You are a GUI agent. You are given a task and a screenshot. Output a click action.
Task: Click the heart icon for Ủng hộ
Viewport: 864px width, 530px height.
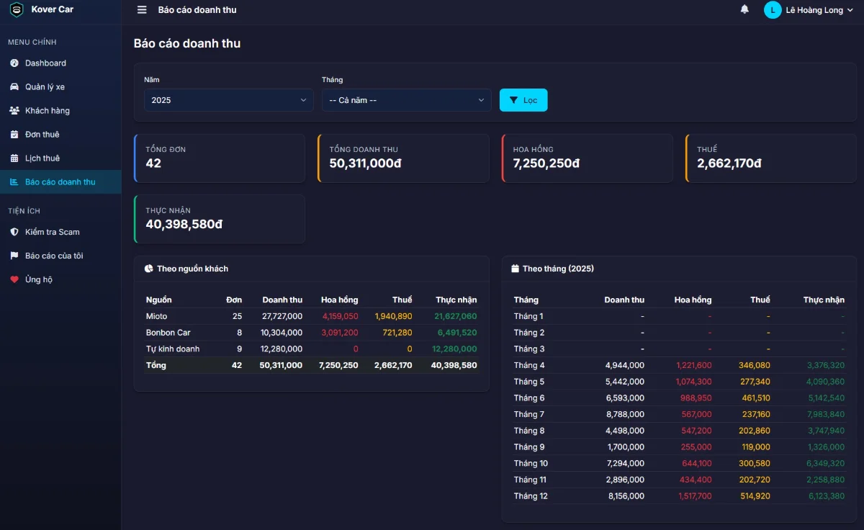coord(14,279)
